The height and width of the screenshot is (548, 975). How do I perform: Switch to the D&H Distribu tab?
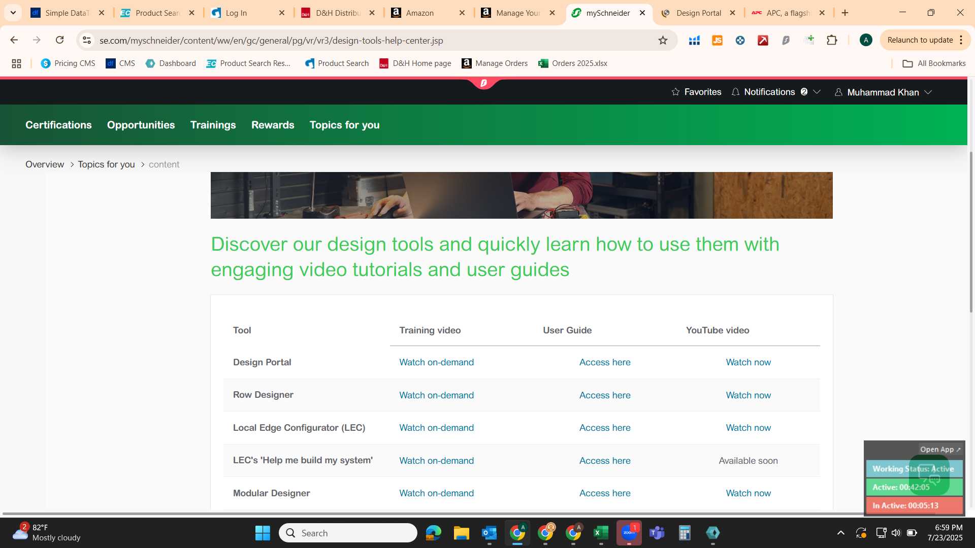pos(338,13)
